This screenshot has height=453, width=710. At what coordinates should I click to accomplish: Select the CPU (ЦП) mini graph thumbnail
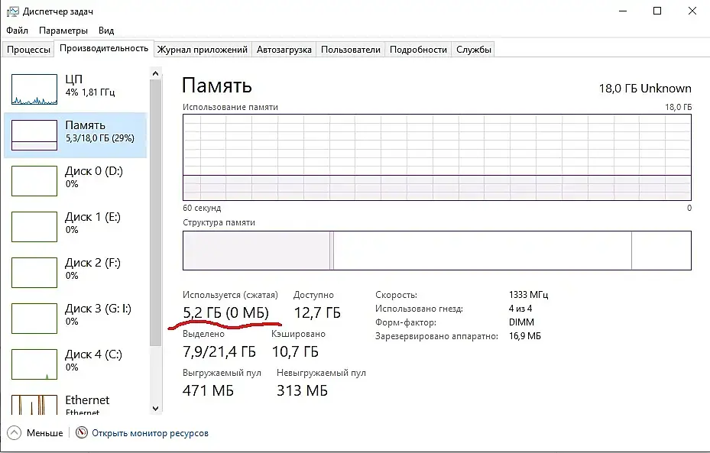[34, 89]
